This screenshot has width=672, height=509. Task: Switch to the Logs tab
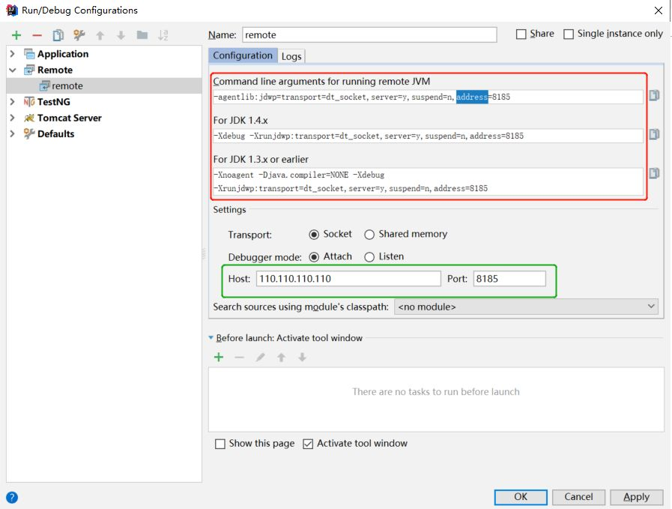pyautogui.click(x=291, y=56)
